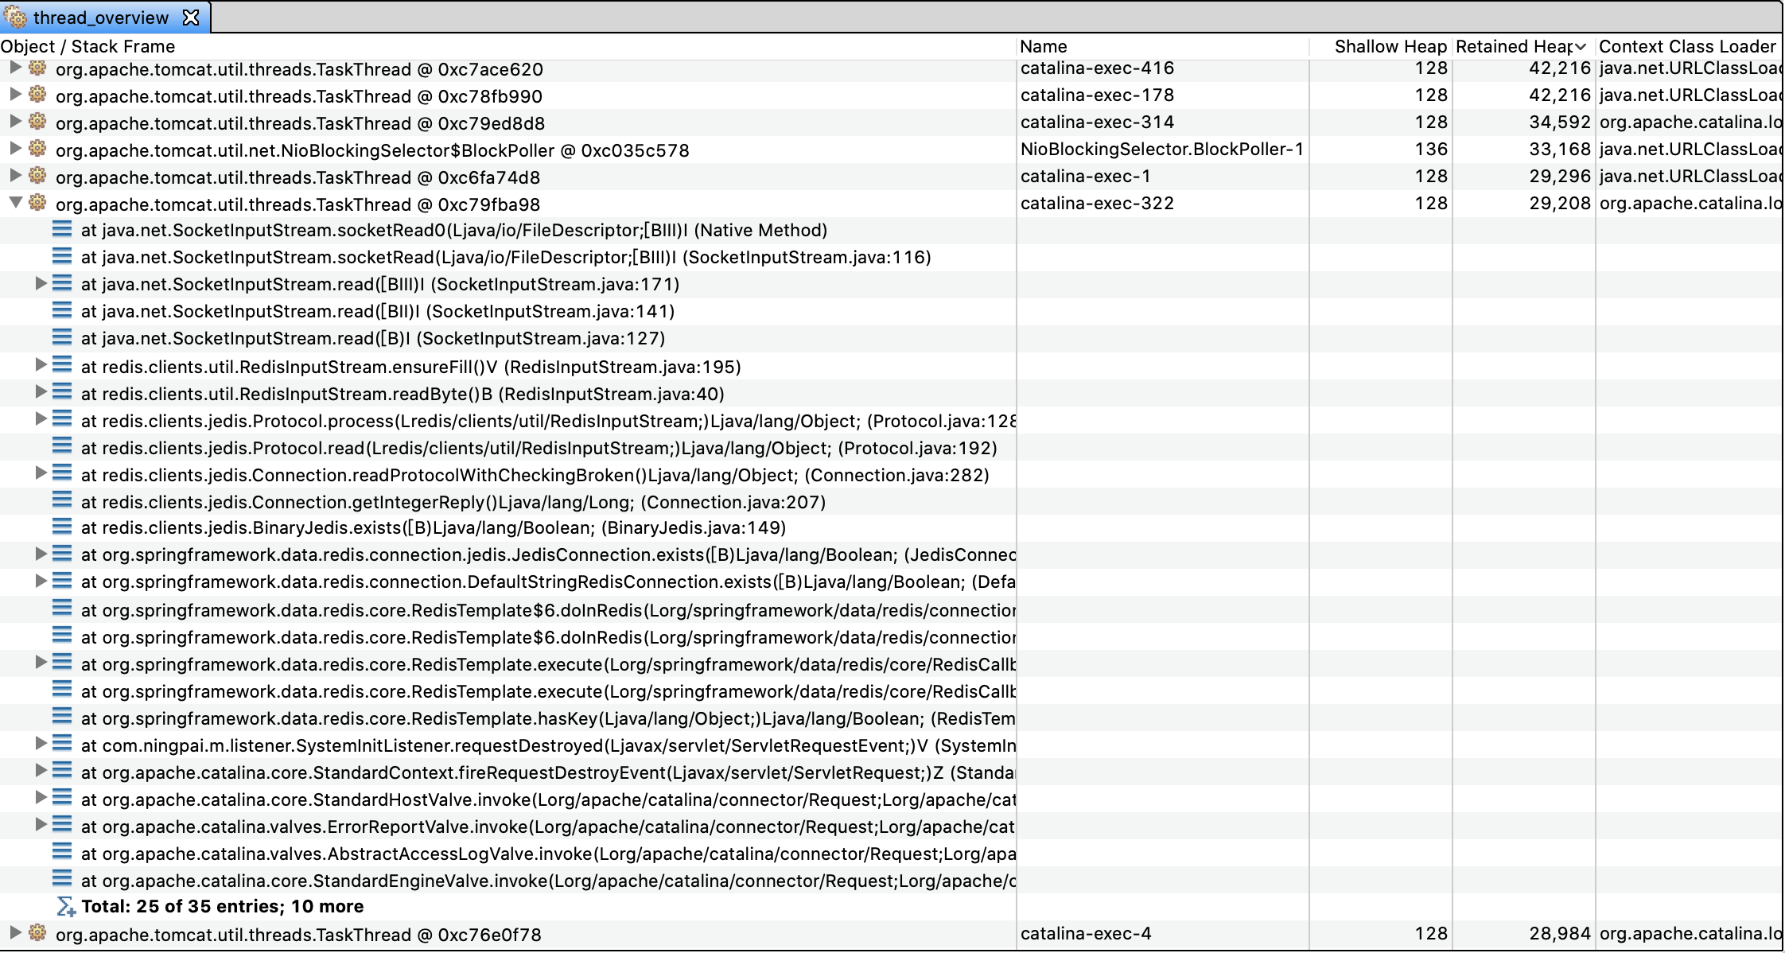This screenshot has width=1785, height=953.
Task: Click thread icon for TaskThread @ 0xc6fa74d8
Action: click(x=37, y=177)
